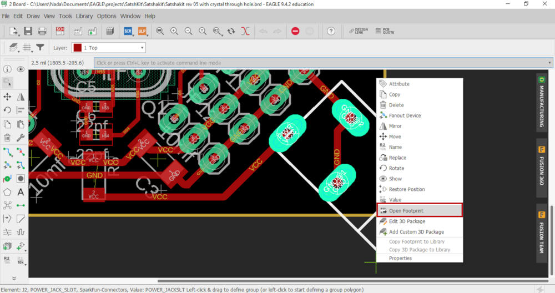Click the horizontal scrollbar under canvas
Viewport: 555px width, 293px height.
[x=352, y=281]
